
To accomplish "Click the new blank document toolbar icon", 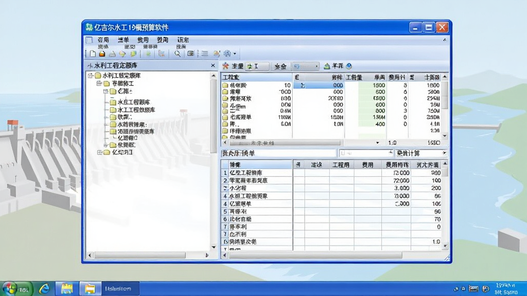I will (93, 53).
